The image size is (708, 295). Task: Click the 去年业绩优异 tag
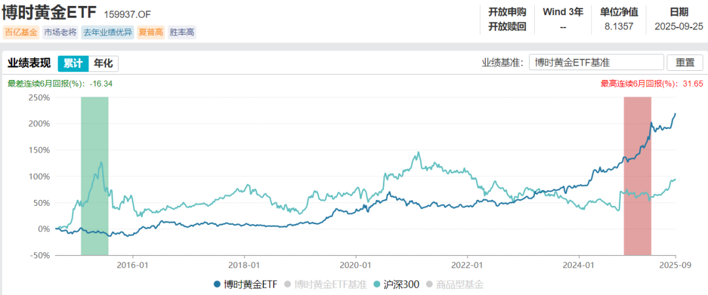pyautogui.click(x=108, y=33)
